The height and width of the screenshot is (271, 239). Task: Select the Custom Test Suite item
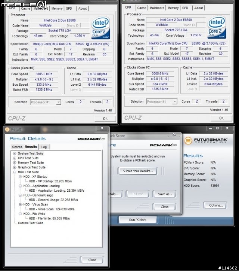[x=31, y=223]
